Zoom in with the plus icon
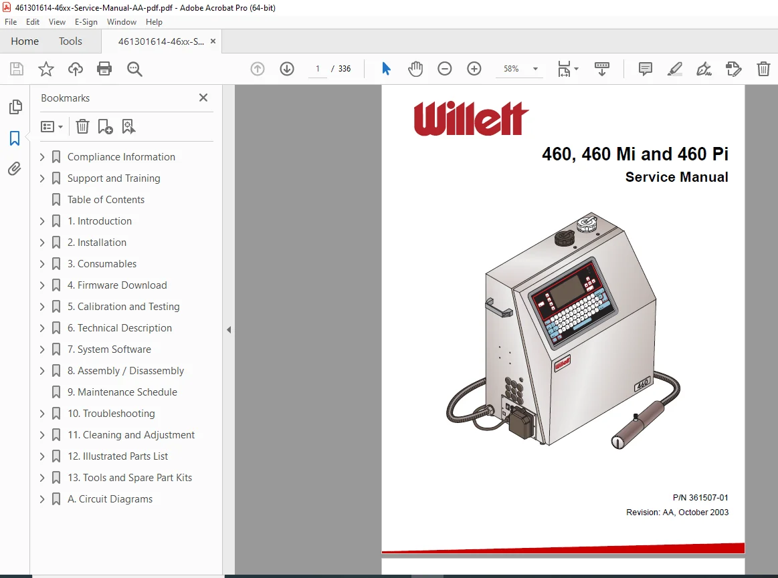 pyautogui.click(x=474, y=69)
